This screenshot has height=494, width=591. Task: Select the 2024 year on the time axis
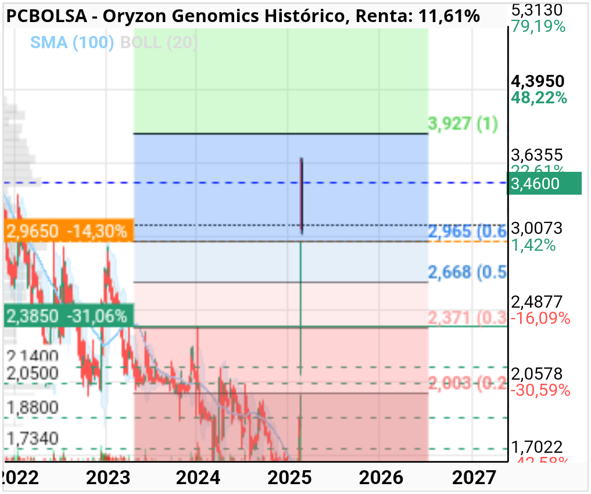point(198,477)
